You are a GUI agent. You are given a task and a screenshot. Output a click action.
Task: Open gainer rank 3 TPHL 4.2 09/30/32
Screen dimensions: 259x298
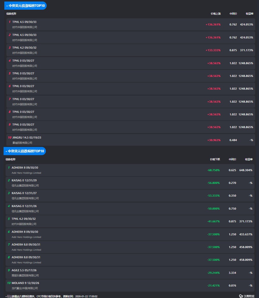24,48
